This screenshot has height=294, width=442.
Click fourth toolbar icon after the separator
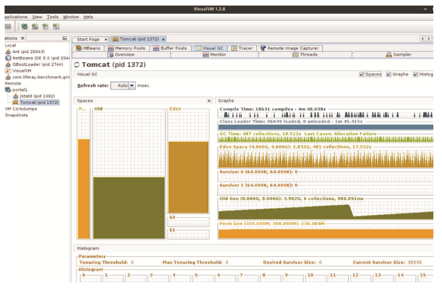point(56,27)
